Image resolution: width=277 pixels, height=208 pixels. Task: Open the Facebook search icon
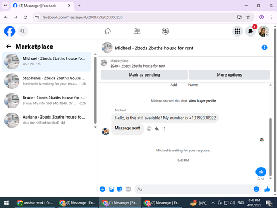coord(23,31)
